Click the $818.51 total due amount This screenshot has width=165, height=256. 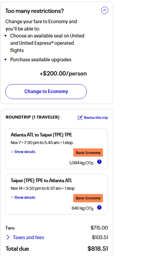coord(98,249)
